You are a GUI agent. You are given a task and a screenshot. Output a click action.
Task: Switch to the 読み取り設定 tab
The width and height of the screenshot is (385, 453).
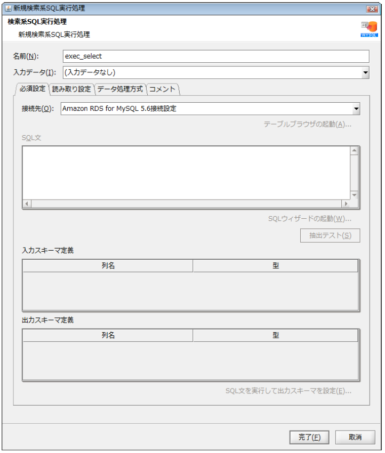point(71,89)
